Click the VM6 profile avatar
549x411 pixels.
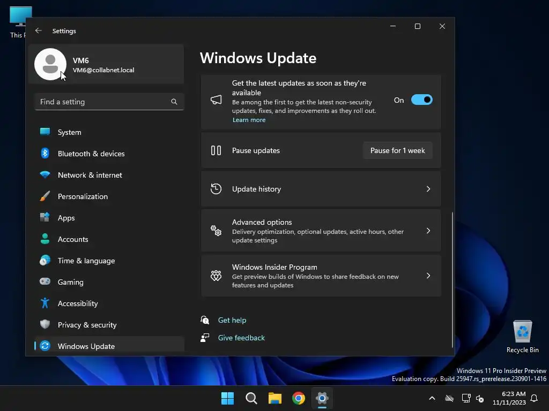pyautogui.click(x=50, y=64)
